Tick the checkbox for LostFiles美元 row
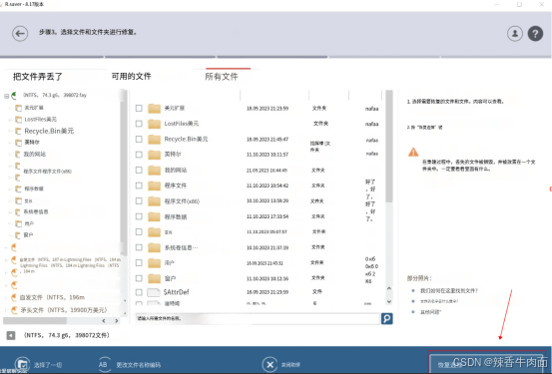The image size is (552, 374). (139, 124)
